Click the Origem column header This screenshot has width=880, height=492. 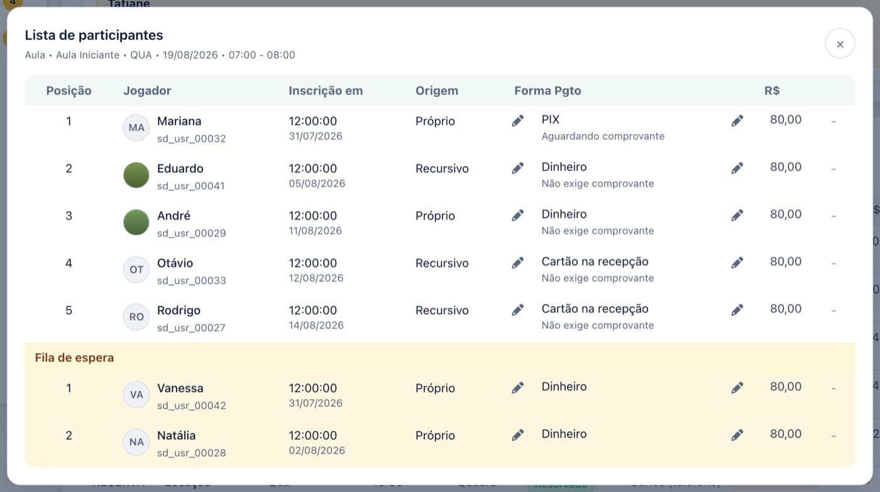(x=437, y=90)
